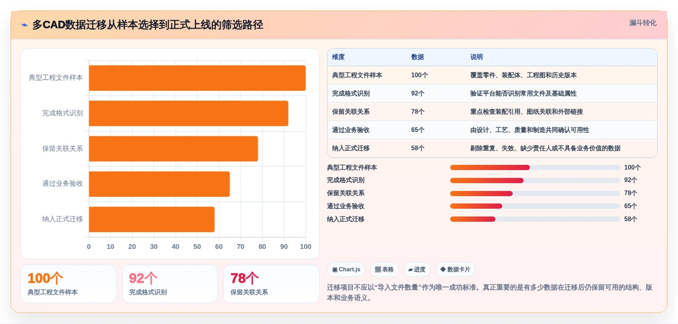Click the 典型工程文件样本 chart bar

pos(197,78)
